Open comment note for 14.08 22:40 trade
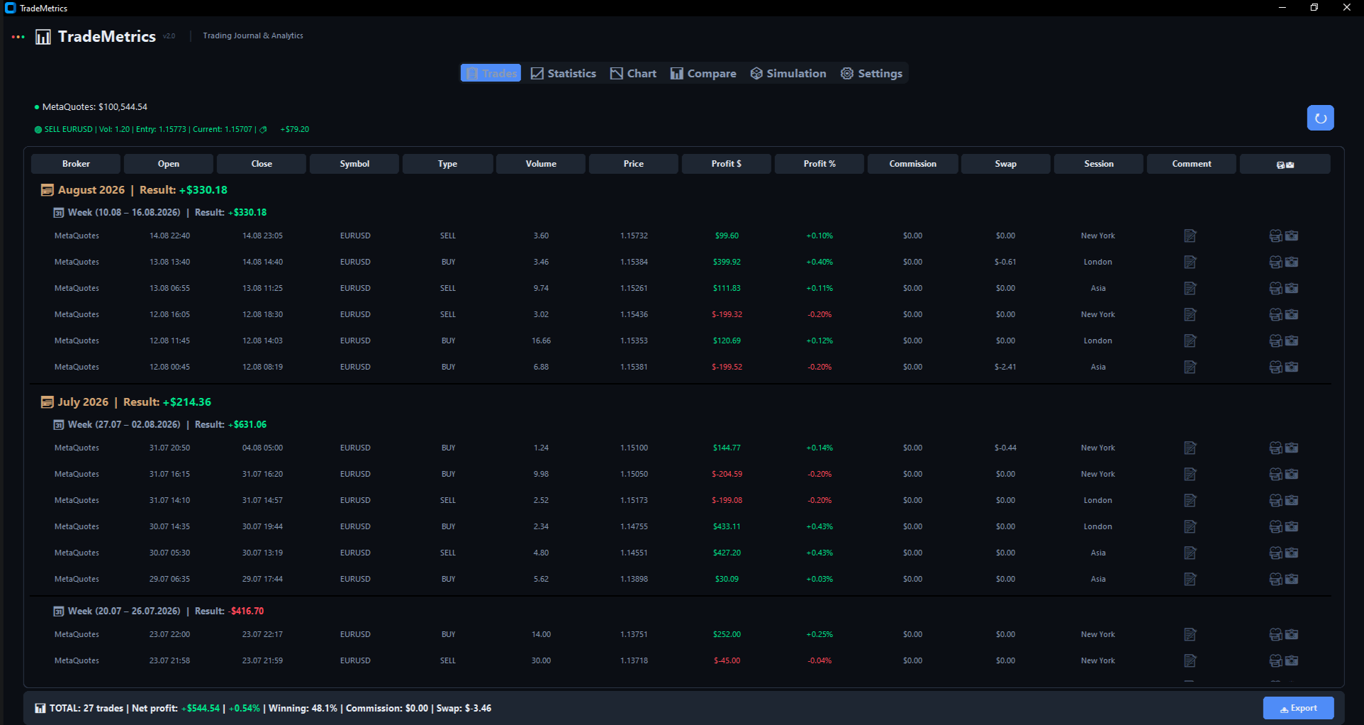 pos(1190,236)
